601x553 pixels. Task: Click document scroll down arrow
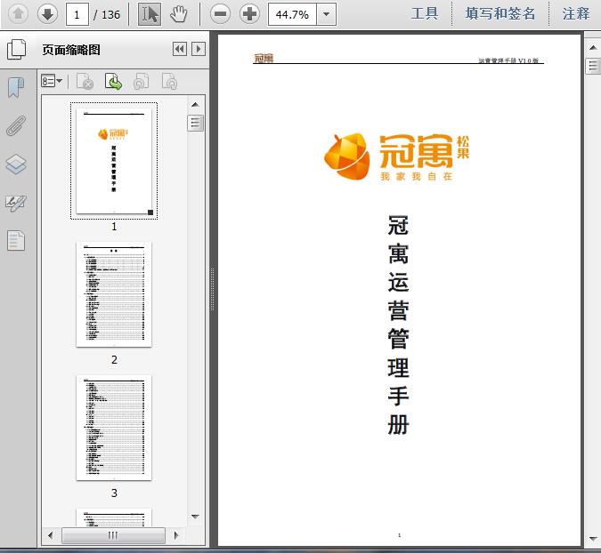(593, 539)
